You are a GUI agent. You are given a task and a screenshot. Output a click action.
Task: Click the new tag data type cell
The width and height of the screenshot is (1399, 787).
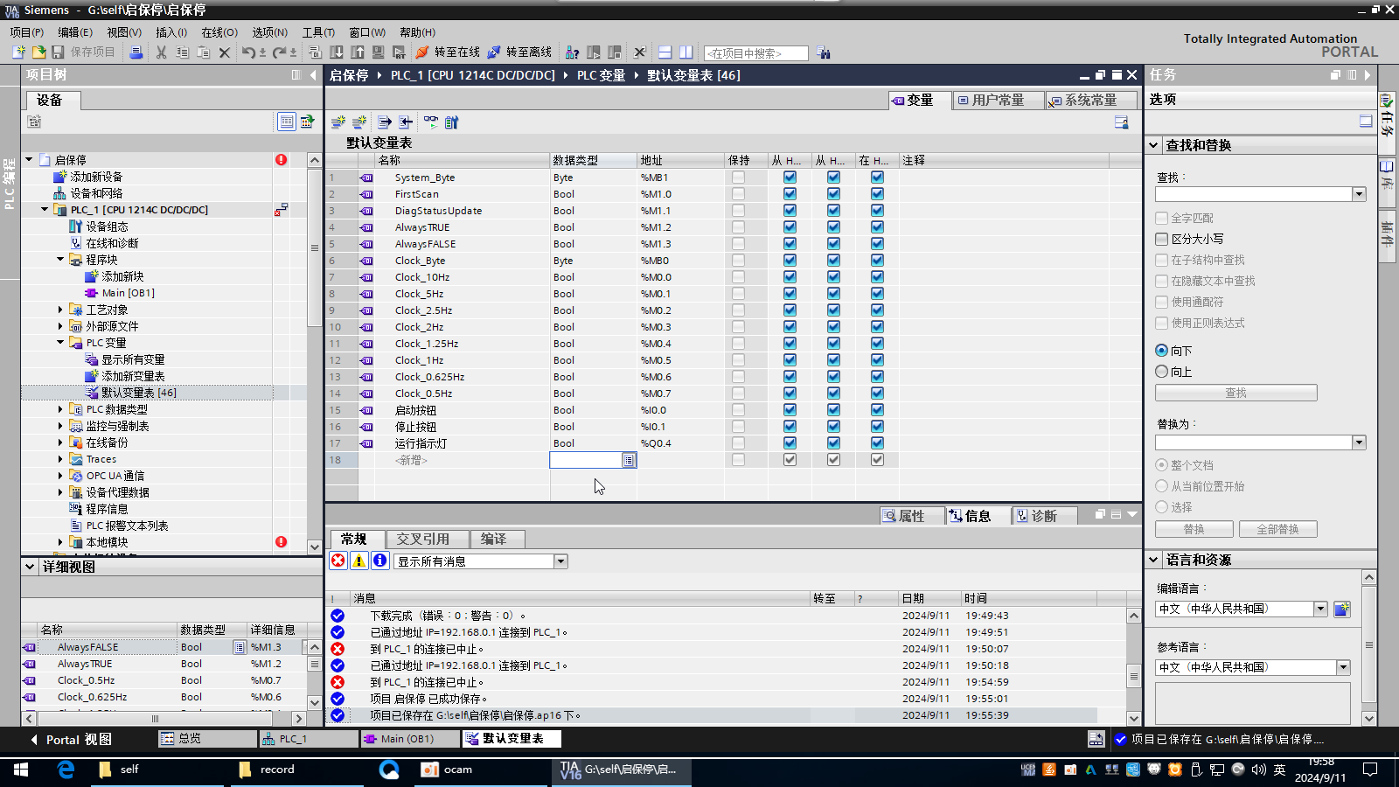click(x=593, y=460)
